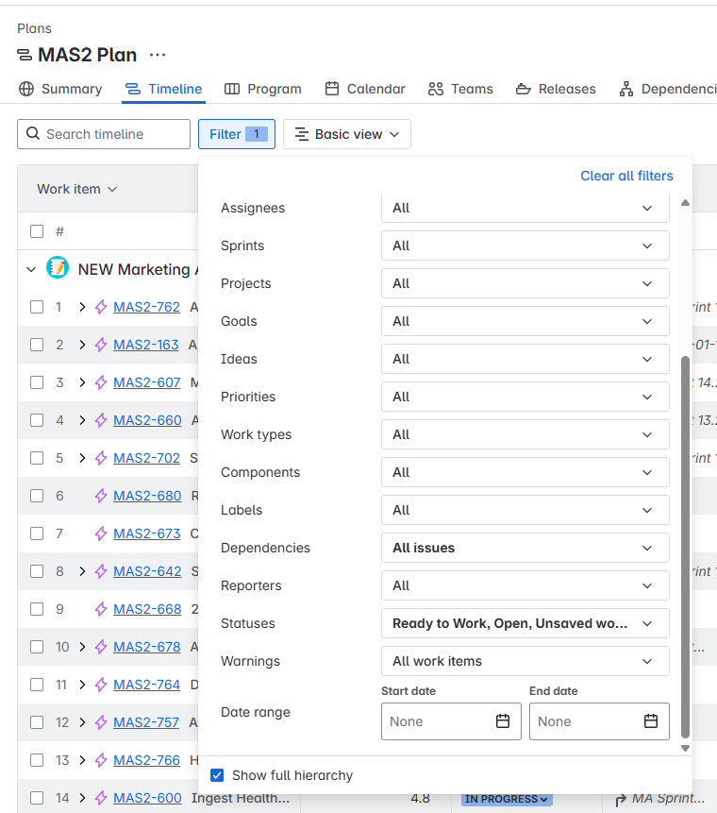Uncheck Show full hierarchy checkbox
The image size is (717, 813).
coord(217,775)
